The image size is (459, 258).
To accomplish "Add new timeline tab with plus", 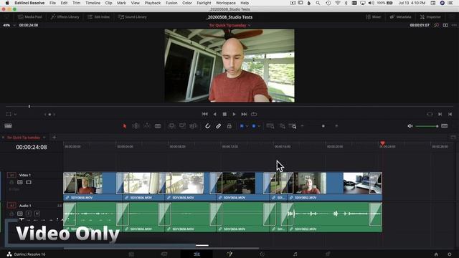I will click(x=54, y=137).
